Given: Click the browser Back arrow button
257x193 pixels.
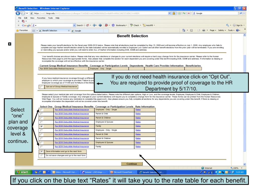Looking at the screenshot, I should coord(18,13).
